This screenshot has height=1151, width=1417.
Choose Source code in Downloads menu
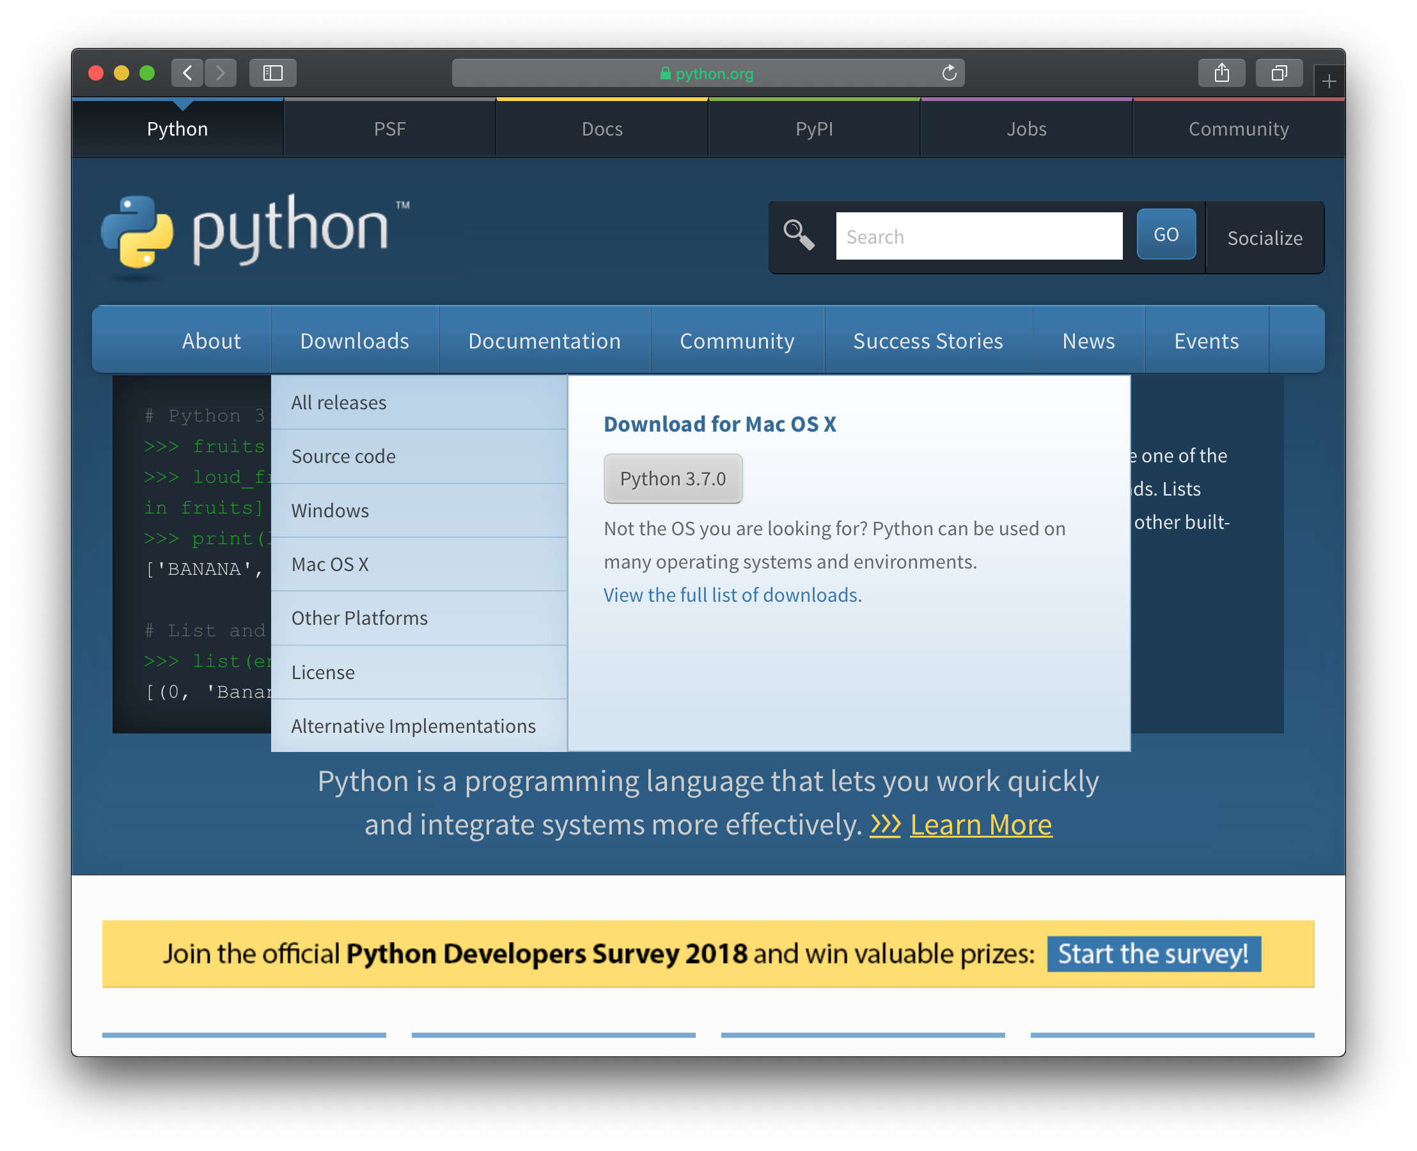point(419,456)
